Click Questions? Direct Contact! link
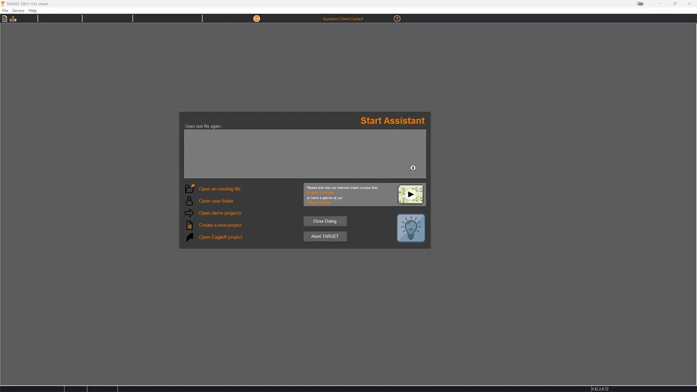The width and height of the screenshot is (697, 392). coord(343,19)
